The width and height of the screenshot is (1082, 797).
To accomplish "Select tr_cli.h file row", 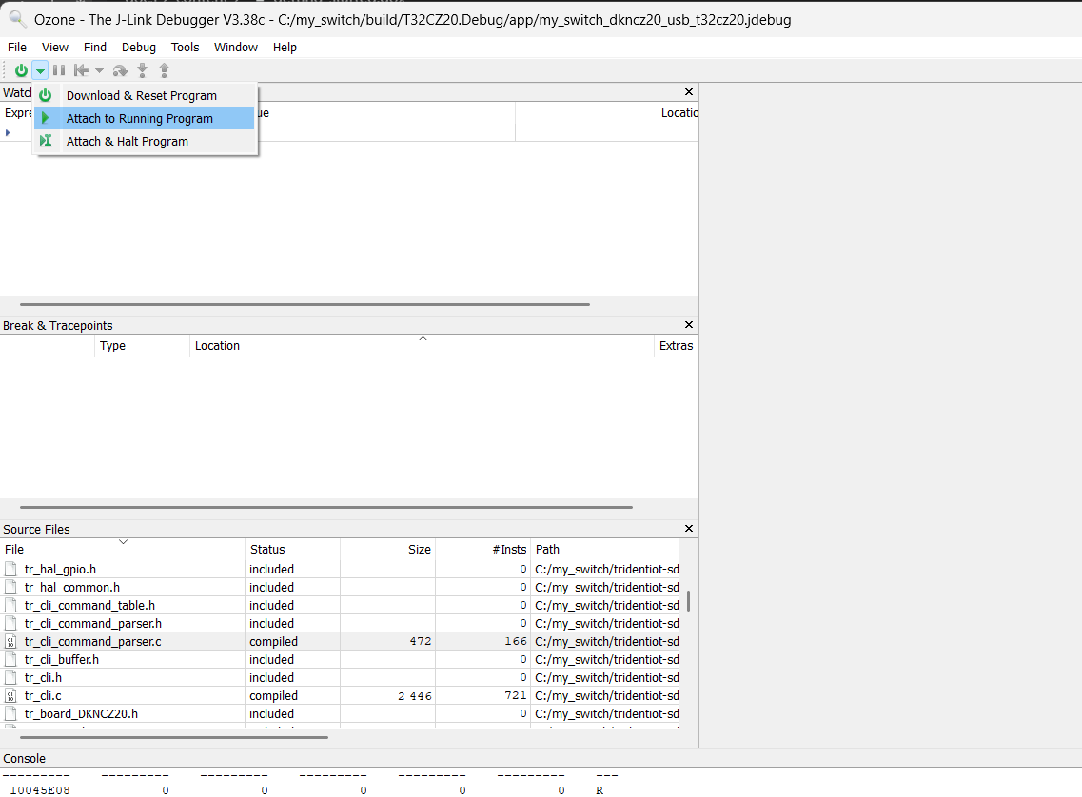I will coord(340,678).
